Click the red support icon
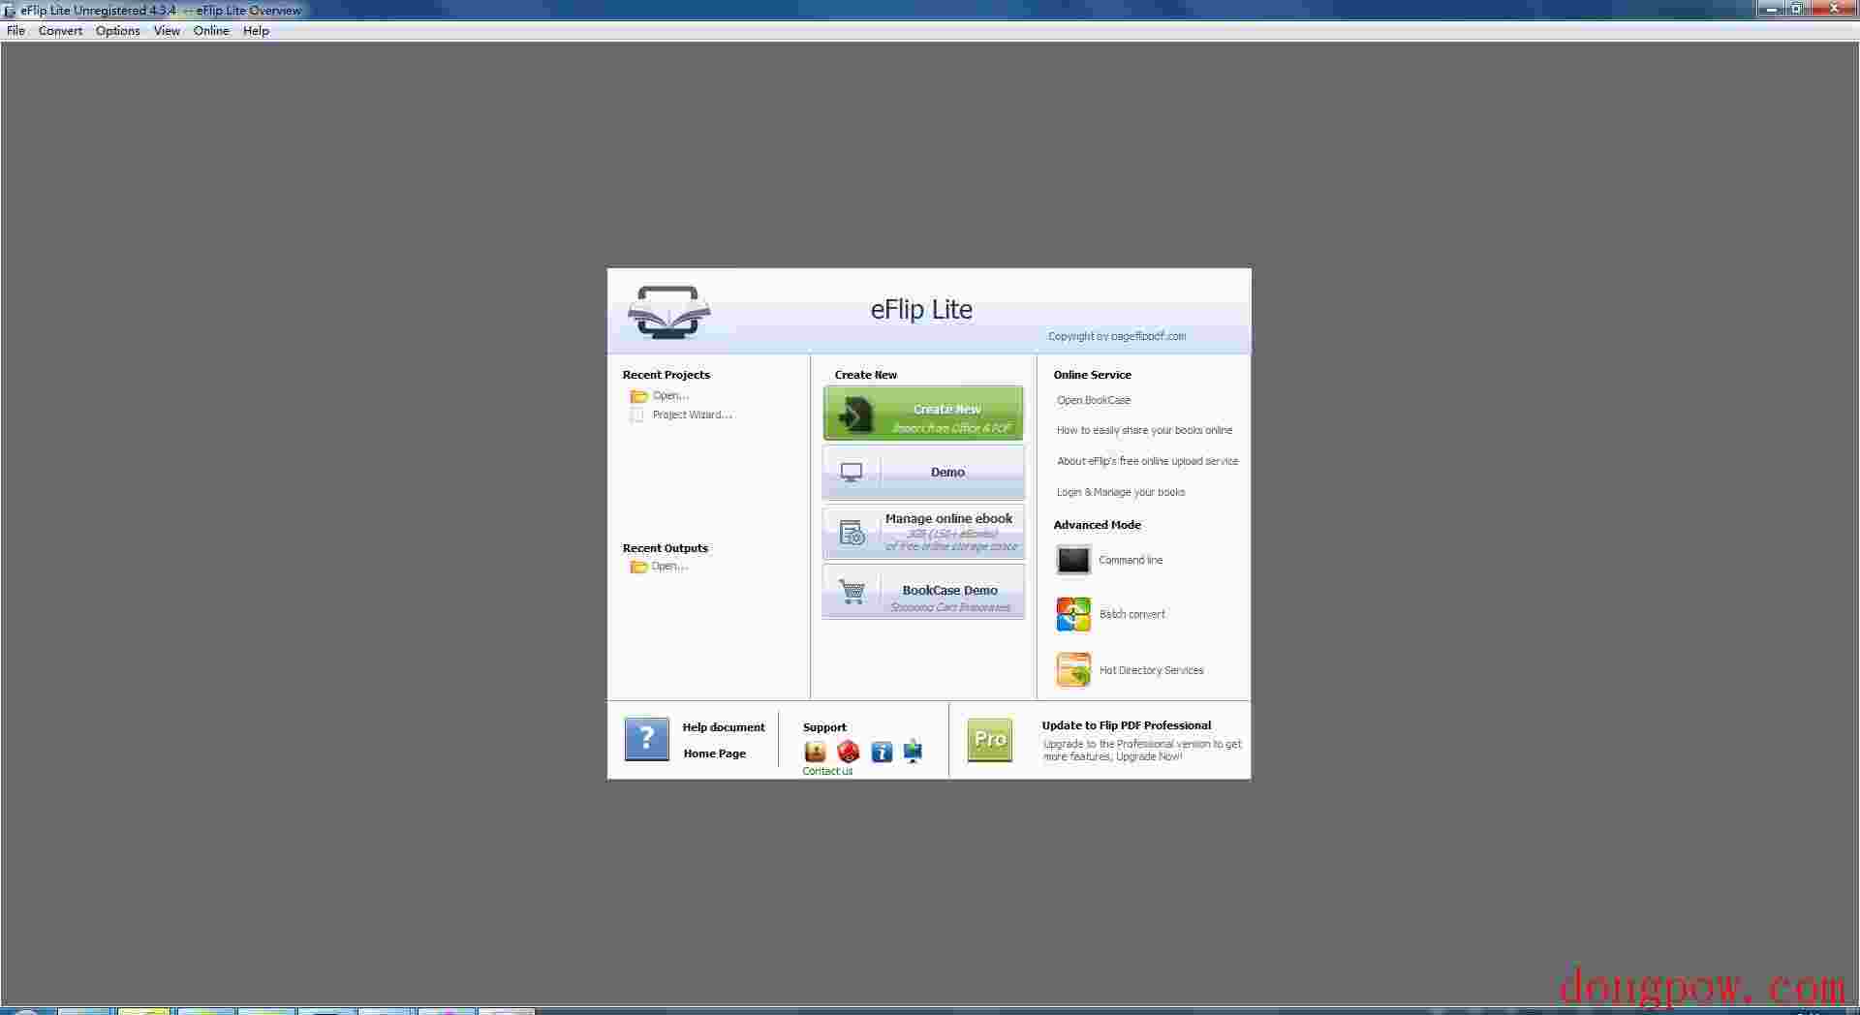Image resolution: width=1860 pixels, height=1015 pixels. click(x=849, y=752)
